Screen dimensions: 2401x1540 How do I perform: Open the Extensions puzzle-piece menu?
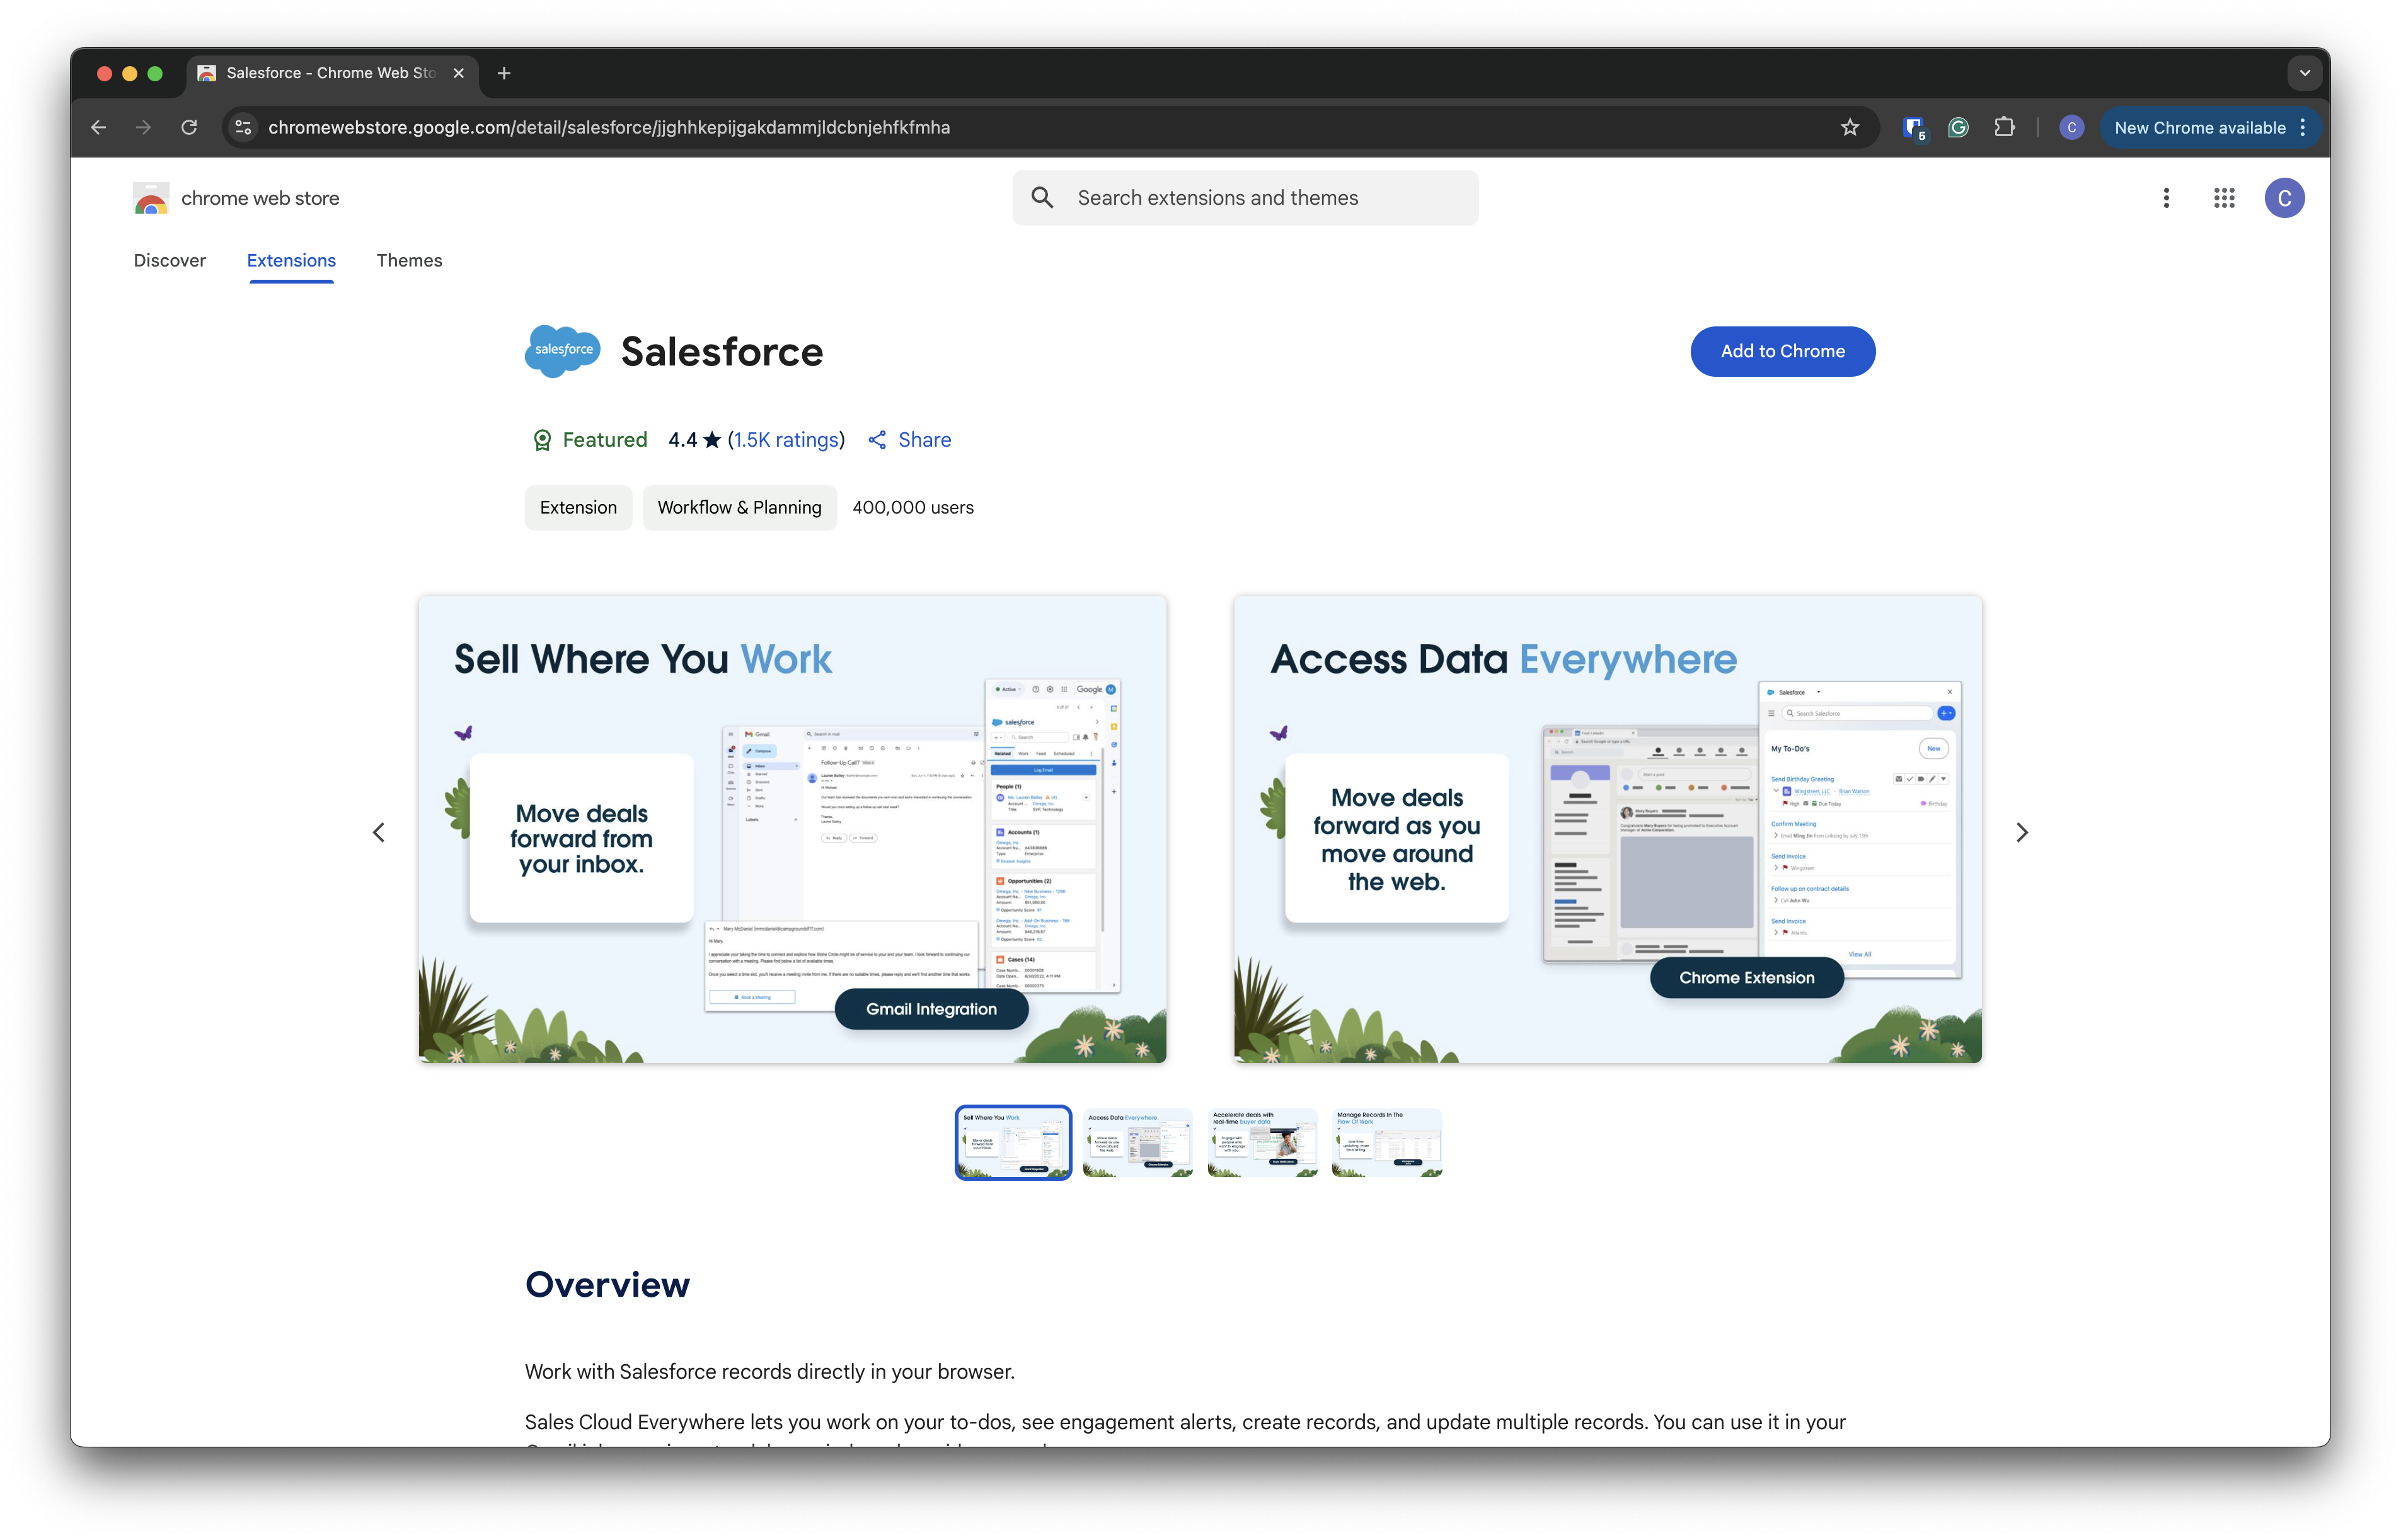click(x=2004, y=127)
